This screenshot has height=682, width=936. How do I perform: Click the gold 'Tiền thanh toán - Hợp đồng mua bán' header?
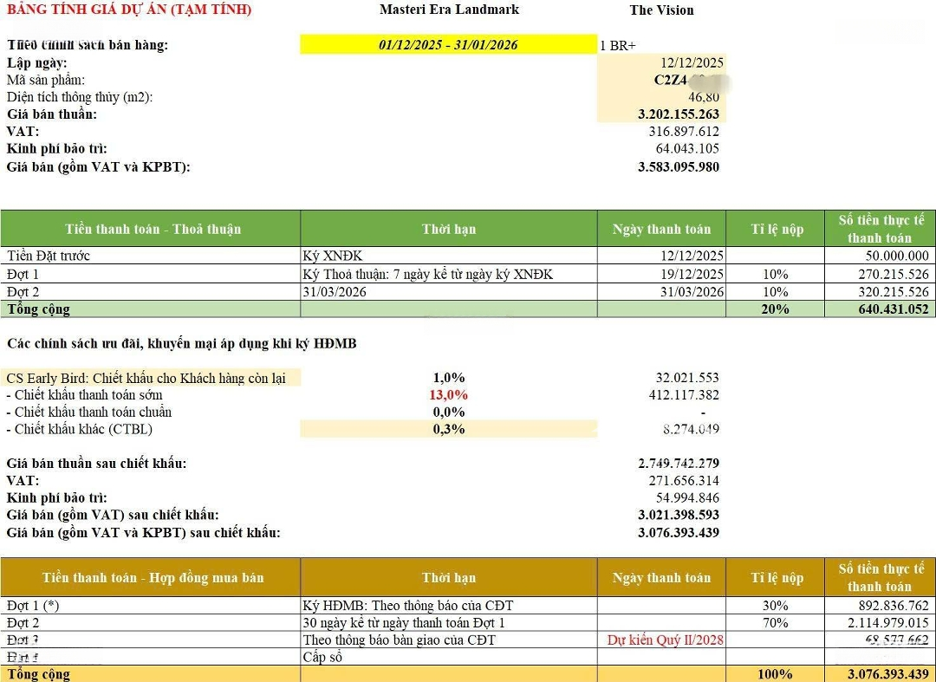[153, 578]
